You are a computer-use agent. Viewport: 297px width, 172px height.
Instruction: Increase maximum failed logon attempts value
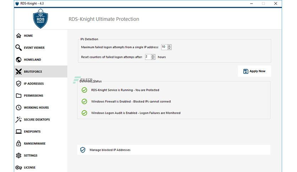(169, 46)
